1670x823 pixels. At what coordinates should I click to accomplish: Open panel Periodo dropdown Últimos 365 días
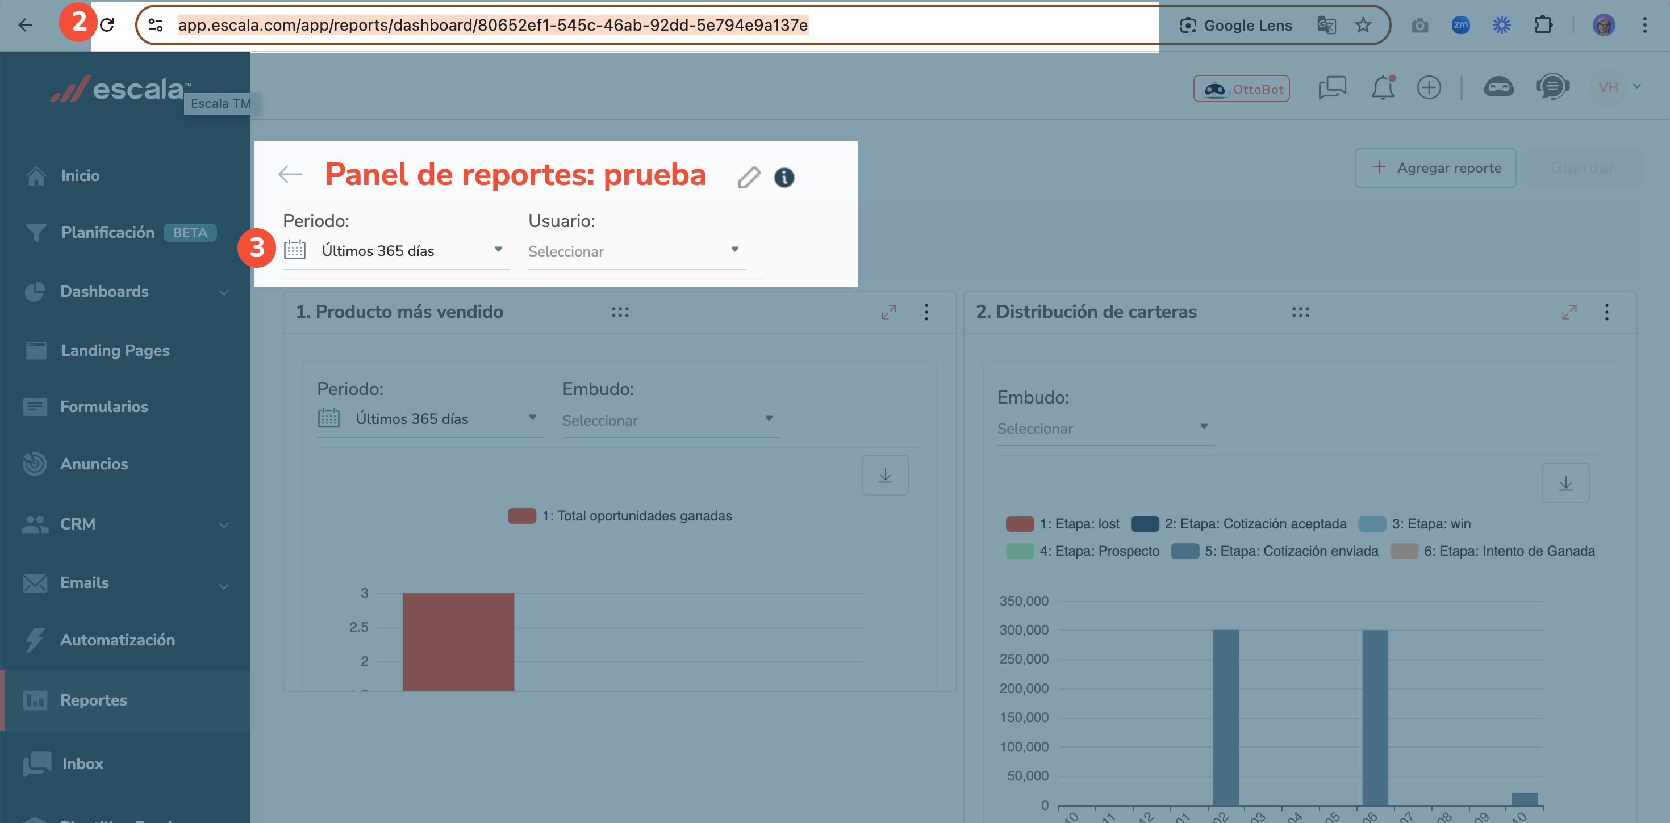[396, 251]
